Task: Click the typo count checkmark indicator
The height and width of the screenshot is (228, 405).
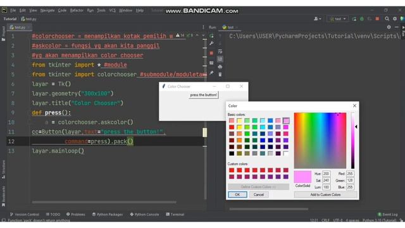Action: coord(190,35)
